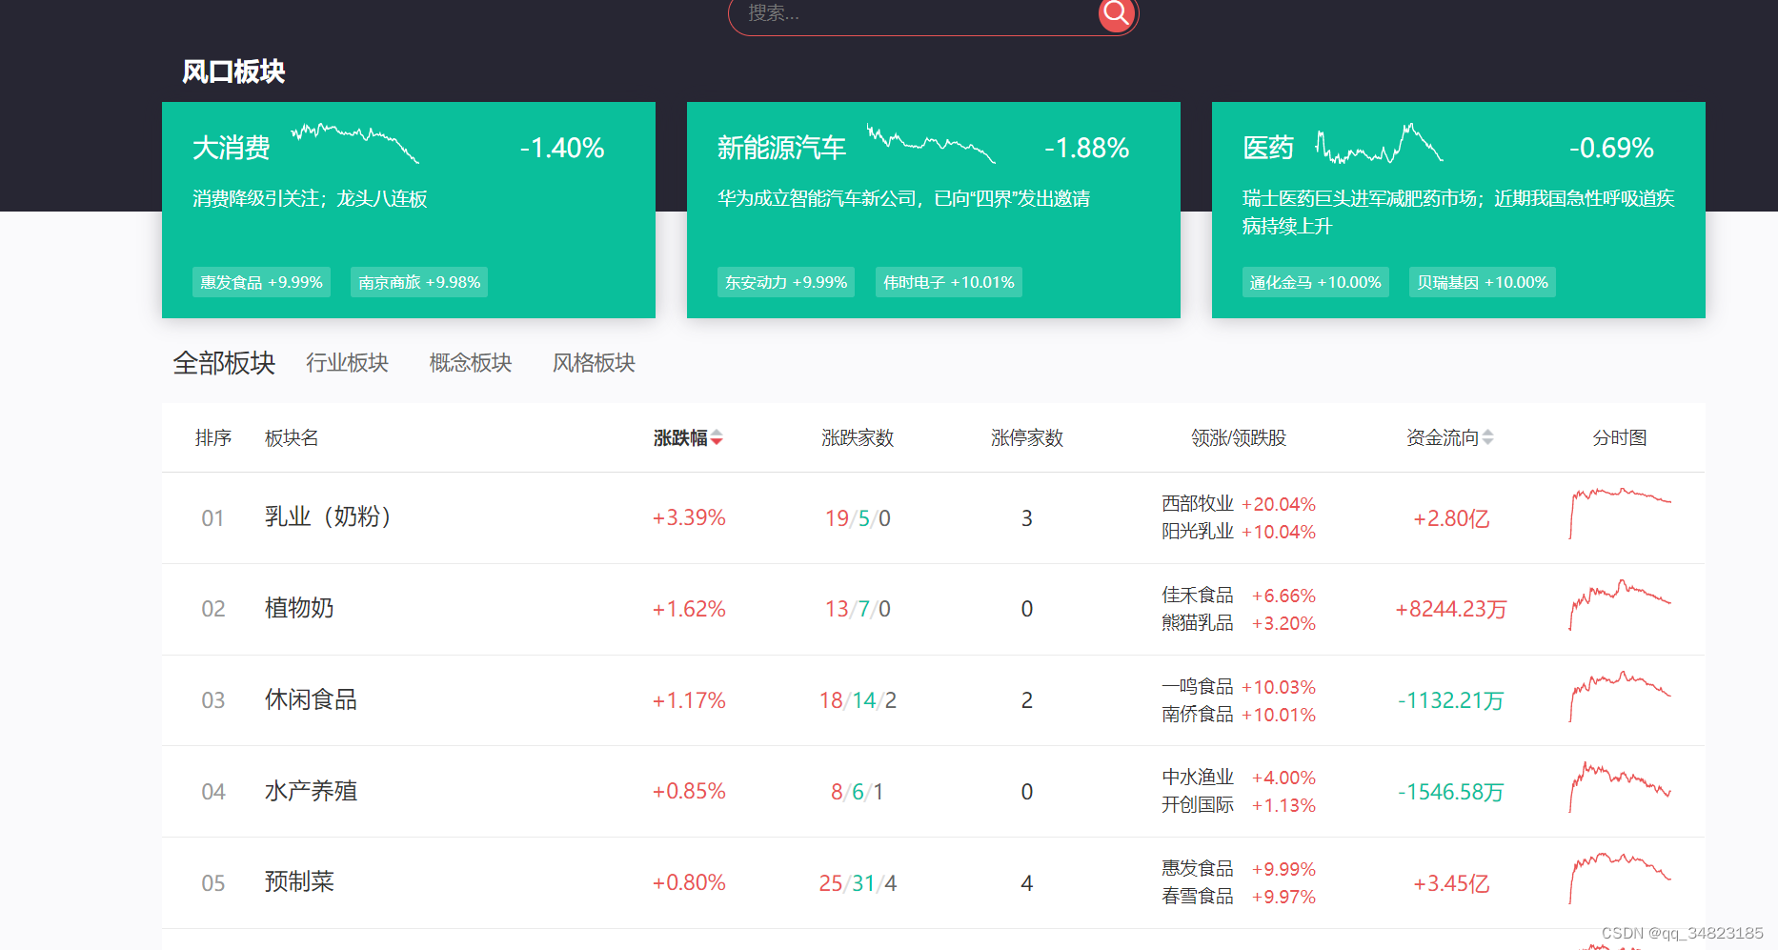This screenshot has width=1778, height=950.
Task: Open the 新能源汽车 sector card title
Action: [781, 148]
